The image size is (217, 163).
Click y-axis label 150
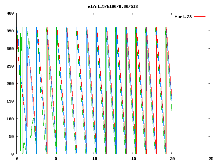pyautogui.click(x=10, y=101)
